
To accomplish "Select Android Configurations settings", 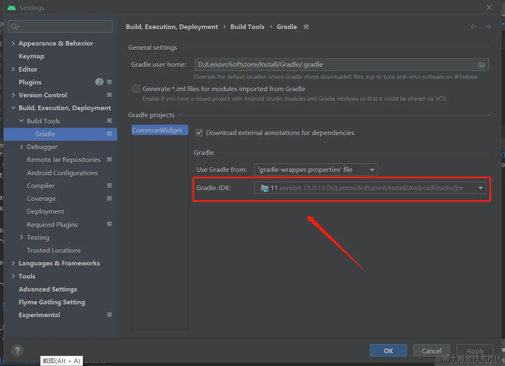I will coord(62,173).
